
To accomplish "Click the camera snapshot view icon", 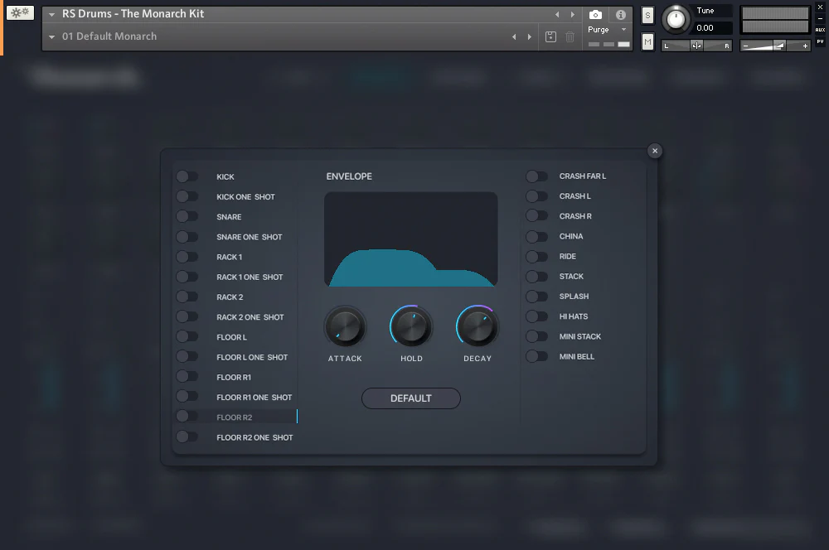I will [x=595, y=15].
